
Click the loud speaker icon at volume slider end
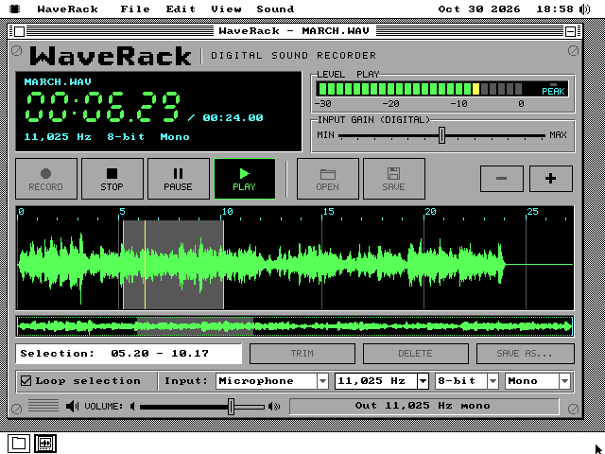coord(274,406)
